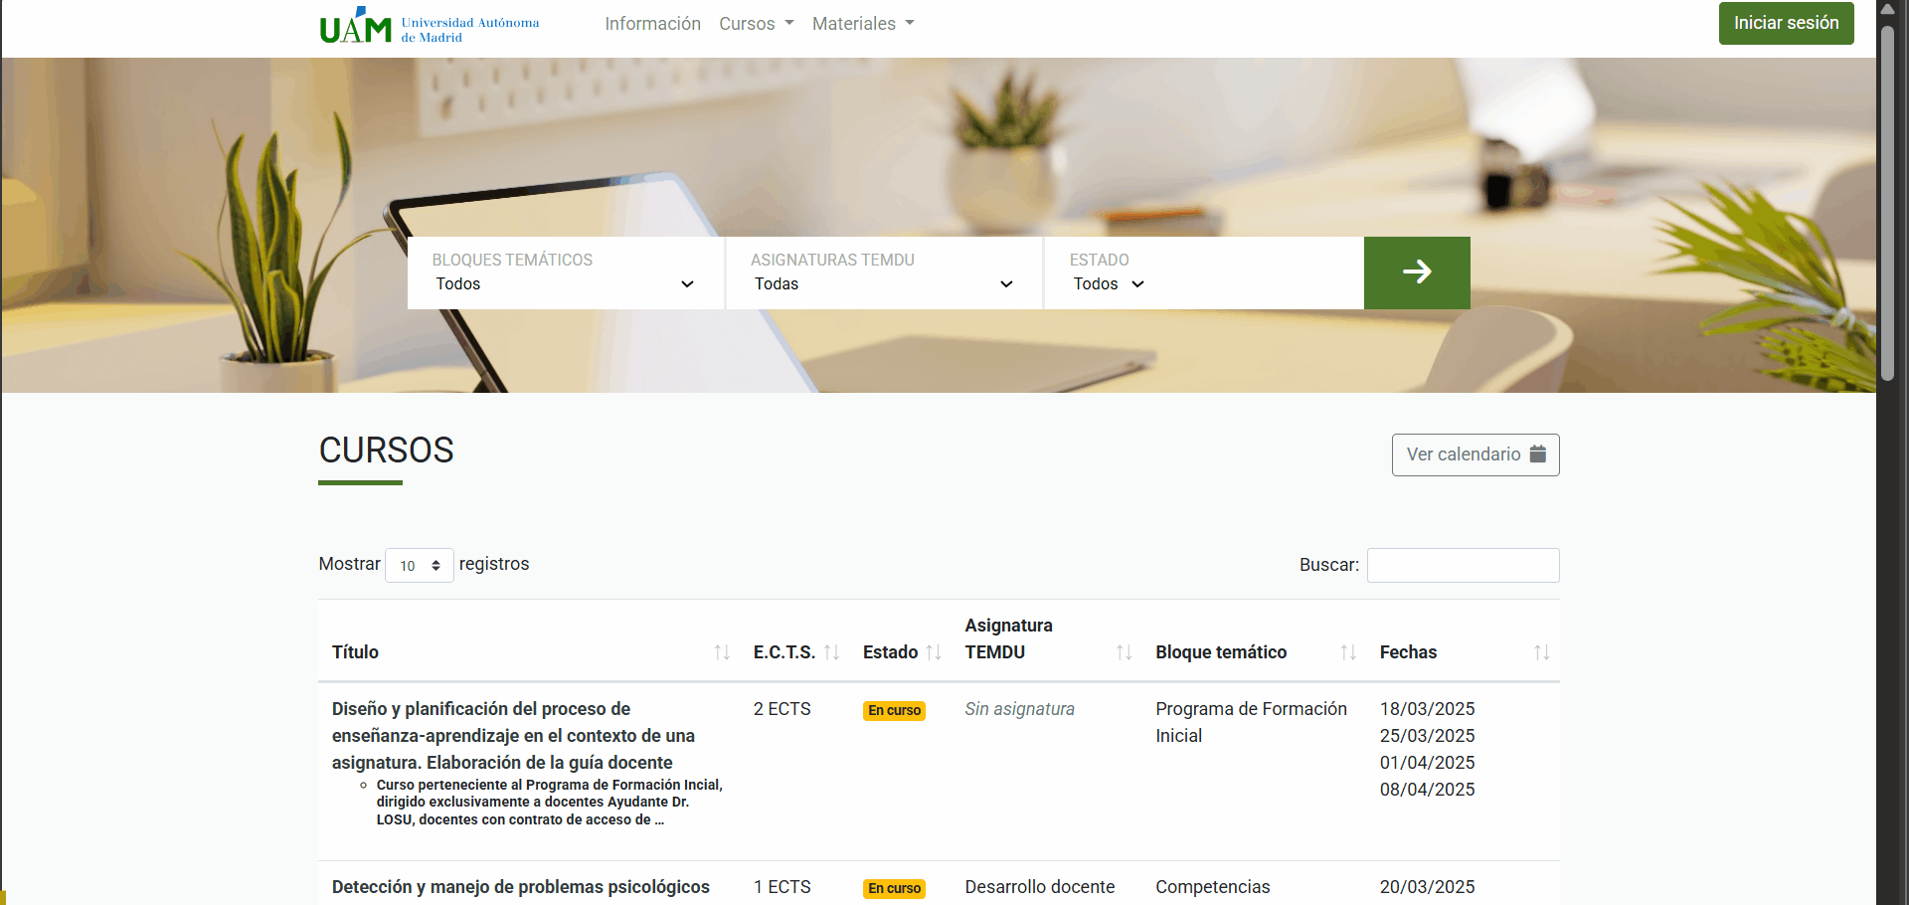
Task: Open the Materiales navigation menu
Action: pyautogui.click(x=862, y=24)
